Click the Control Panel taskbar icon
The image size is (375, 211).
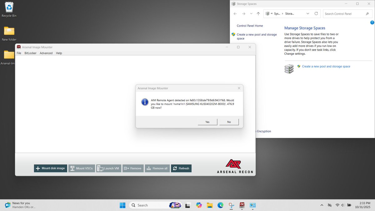click(x=253, y=205)
